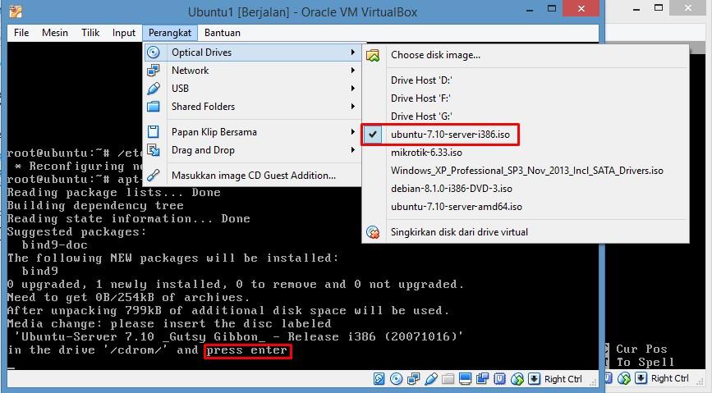Click the remove-disk icon beside Singkirkan disk
This screenshot has height=393, width=712.
pyautogui.click(x=373, y=232)
